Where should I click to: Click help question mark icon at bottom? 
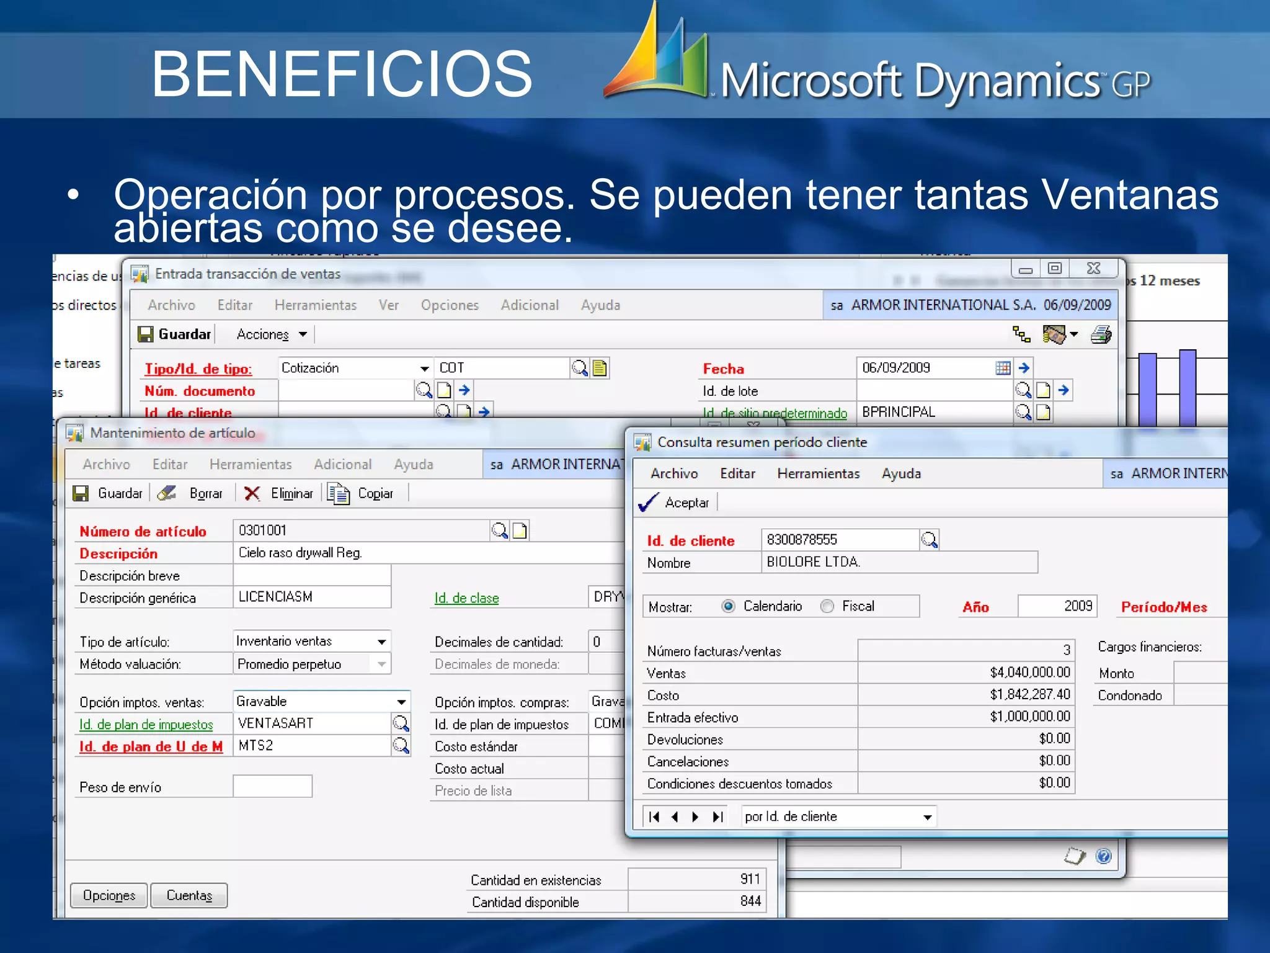[x=1104, y=856]
